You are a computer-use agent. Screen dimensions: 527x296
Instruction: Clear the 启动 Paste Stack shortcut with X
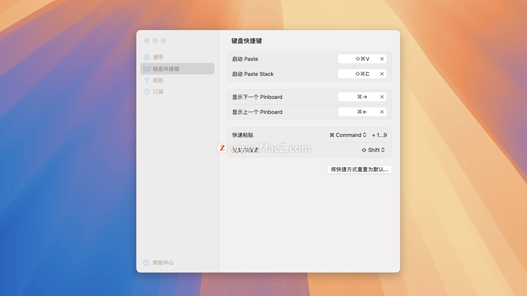click(x=382, y=74)
